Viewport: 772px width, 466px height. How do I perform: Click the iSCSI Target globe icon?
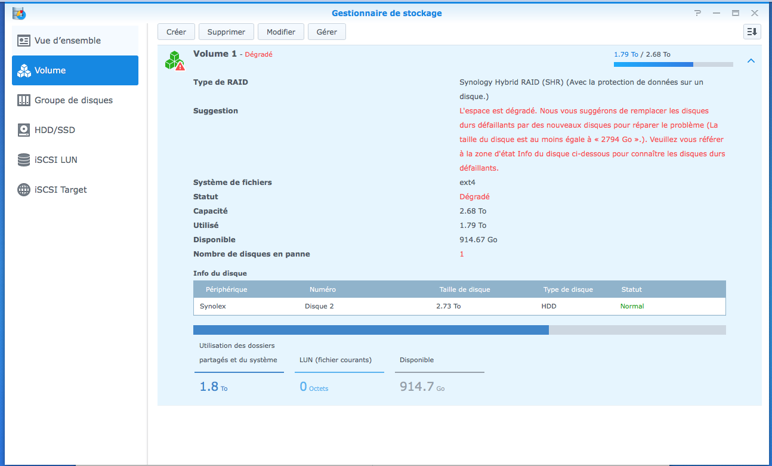tap(24, 190)
